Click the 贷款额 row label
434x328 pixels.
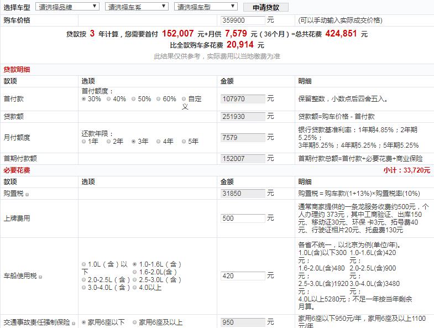click(14, 117)
